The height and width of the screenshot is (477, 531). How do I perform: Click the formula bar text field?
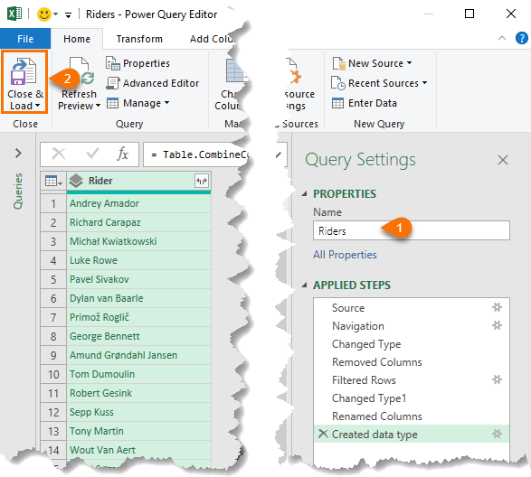196,154
